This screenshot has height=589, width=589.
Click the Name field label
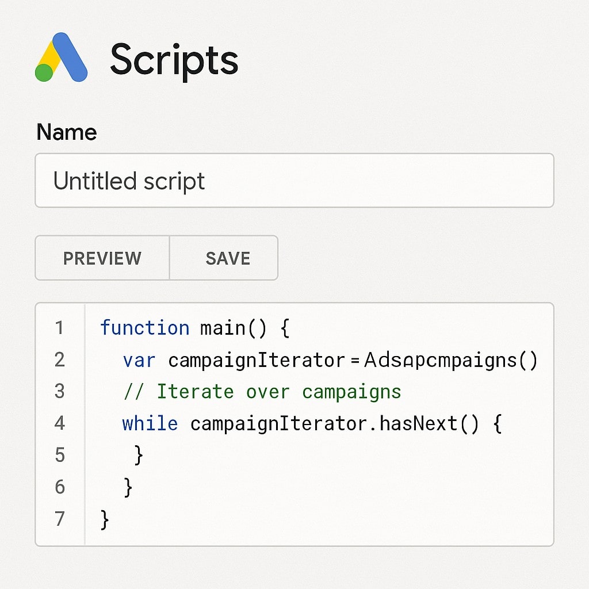tap(67, 132)
